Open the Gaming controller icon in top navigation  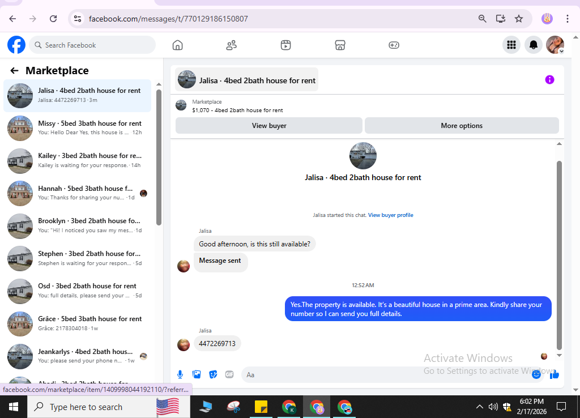tap(394, 45)
